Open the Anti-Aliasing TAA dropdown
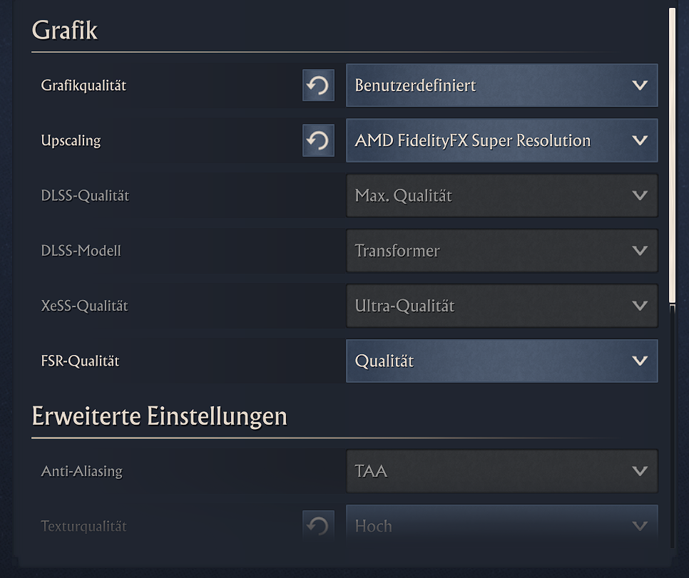689x578 pixels. 501,471
